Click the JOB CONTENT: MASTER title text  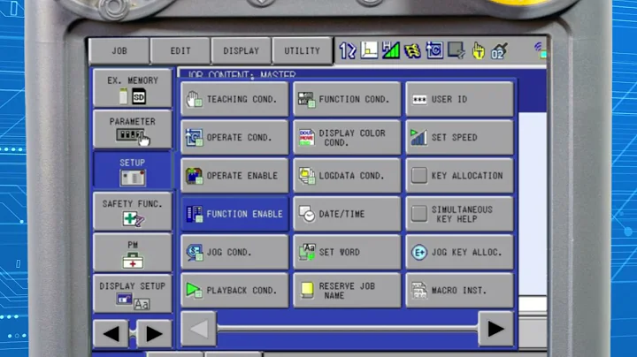(x=242, y=74)
